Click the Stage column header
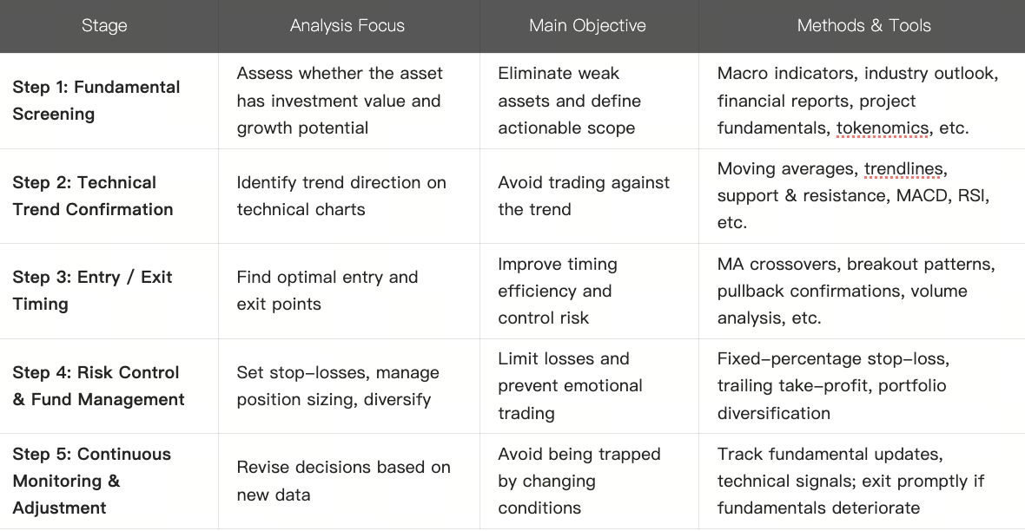Image resolution: width=1025 pixels, height=531 pixels. point(104,26)
